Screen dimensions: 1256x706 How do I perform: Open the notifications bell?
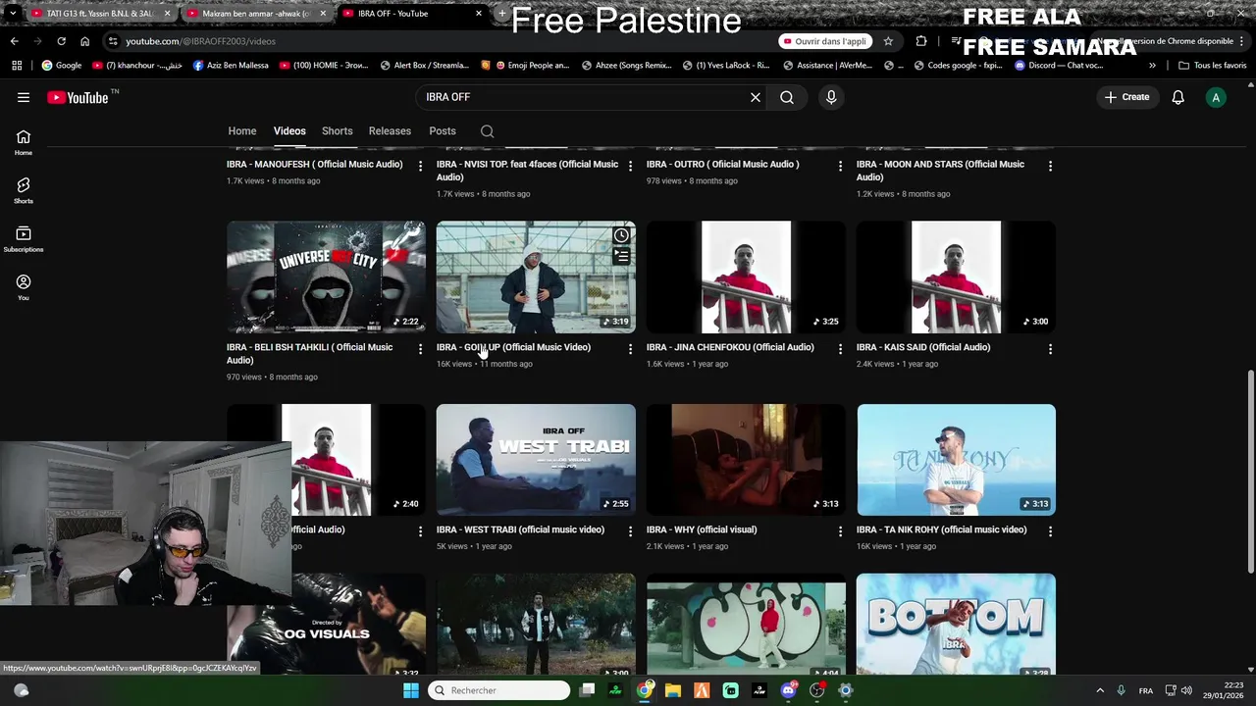[1177, 97]
